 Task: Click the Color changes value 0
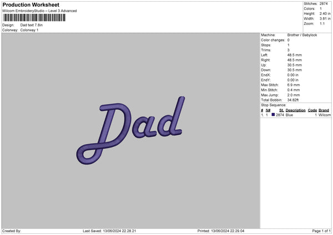tap(288, 40)
